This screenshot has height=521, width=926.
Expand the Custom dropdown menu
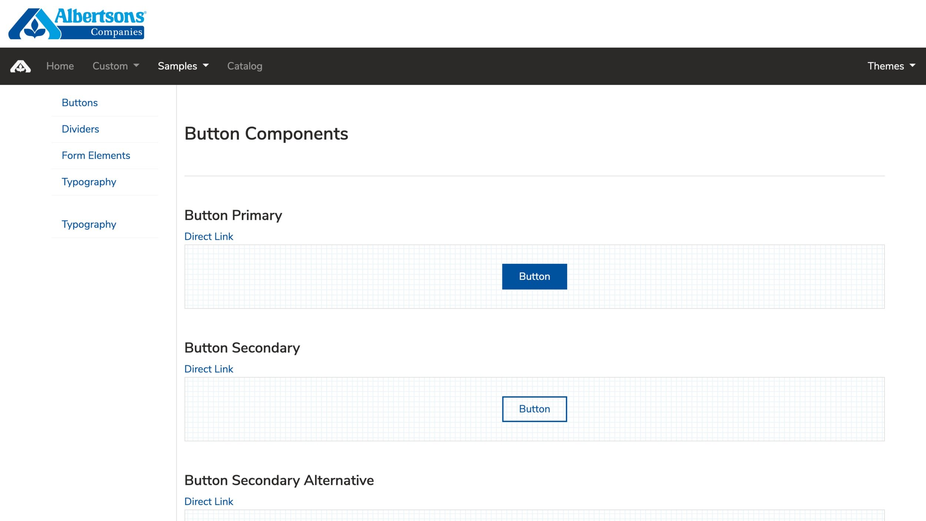(x=116, y=66)
